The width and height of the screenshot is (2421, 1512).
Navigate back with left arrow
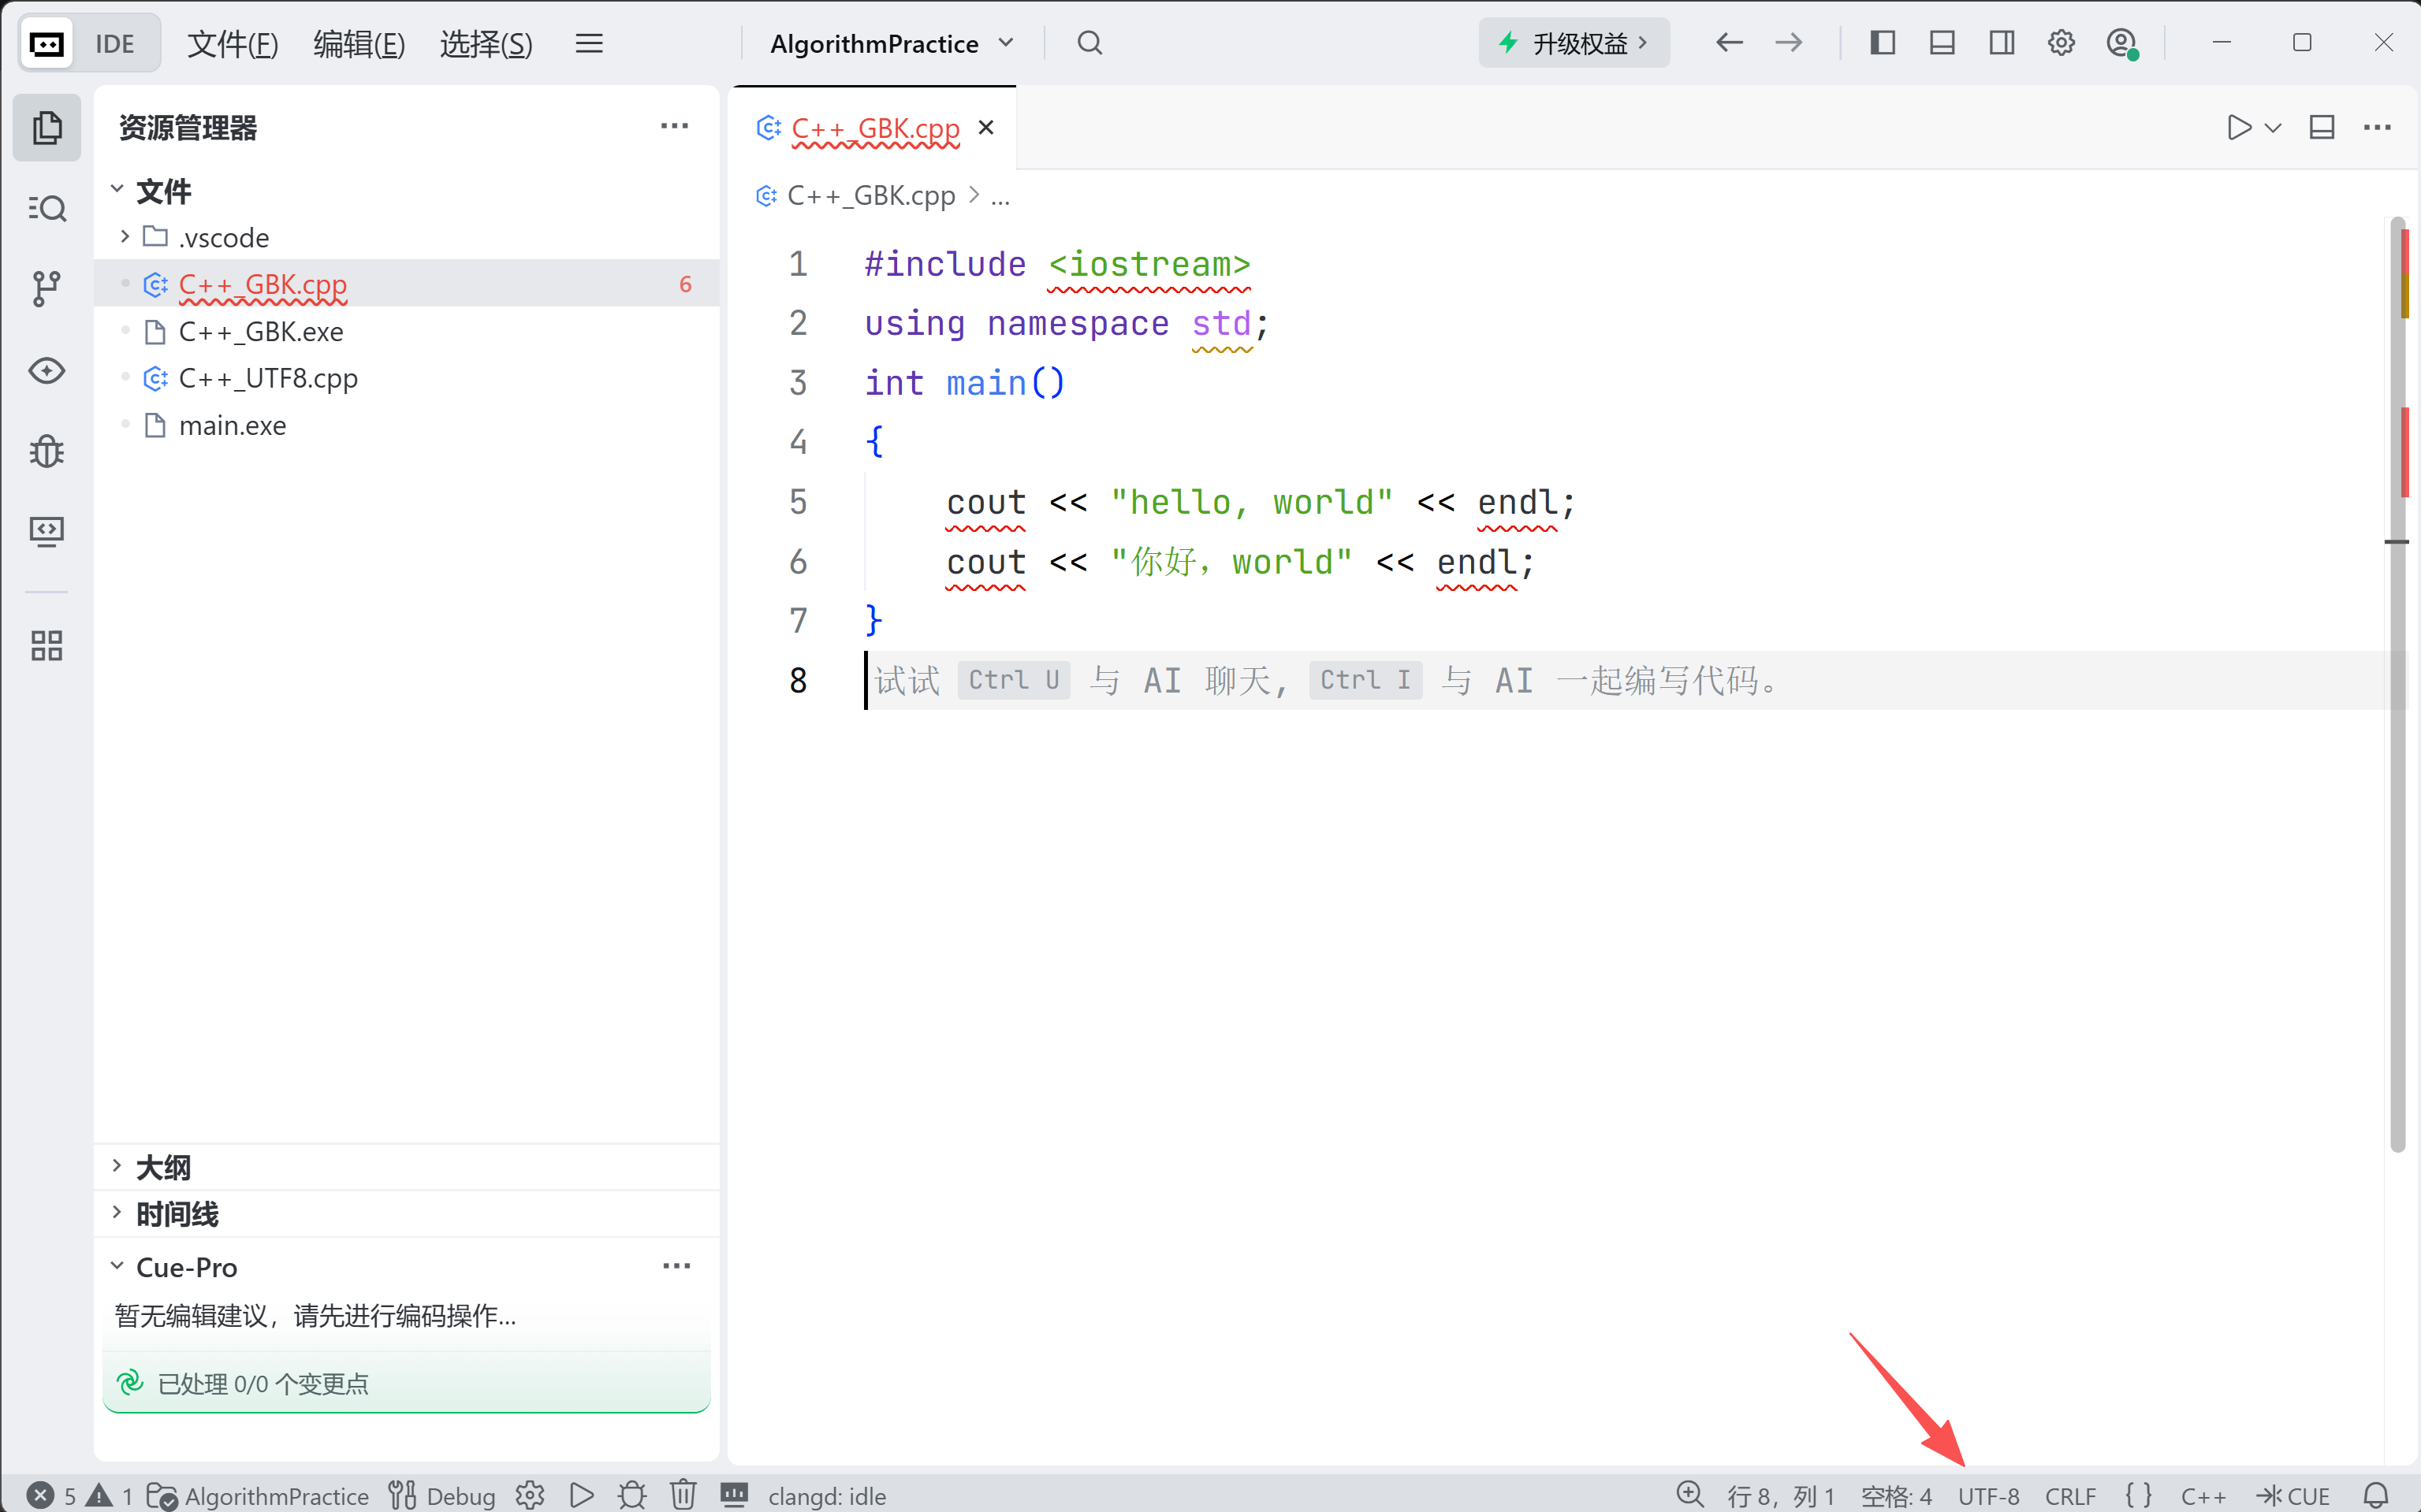point(1729,43)
